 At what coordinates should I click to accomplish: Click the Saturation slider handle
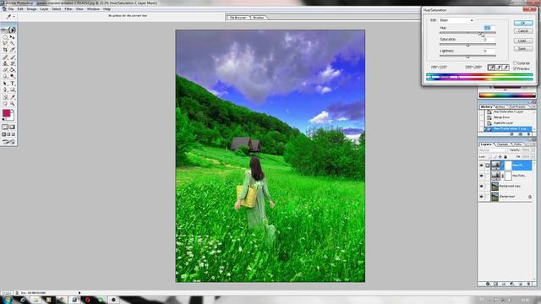point(467,45)
